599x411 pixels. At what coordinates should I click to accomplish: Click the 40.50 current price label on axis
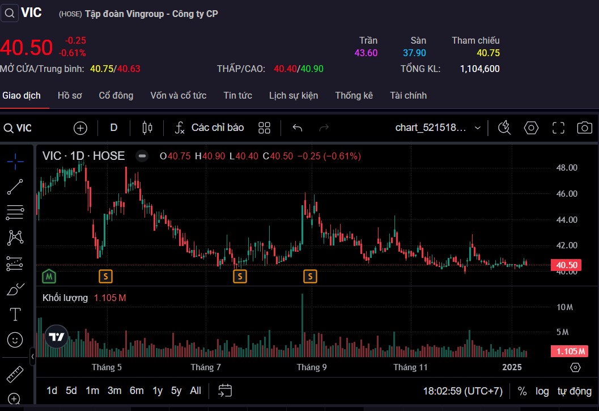pyautogui.click(x=566, y=265)
